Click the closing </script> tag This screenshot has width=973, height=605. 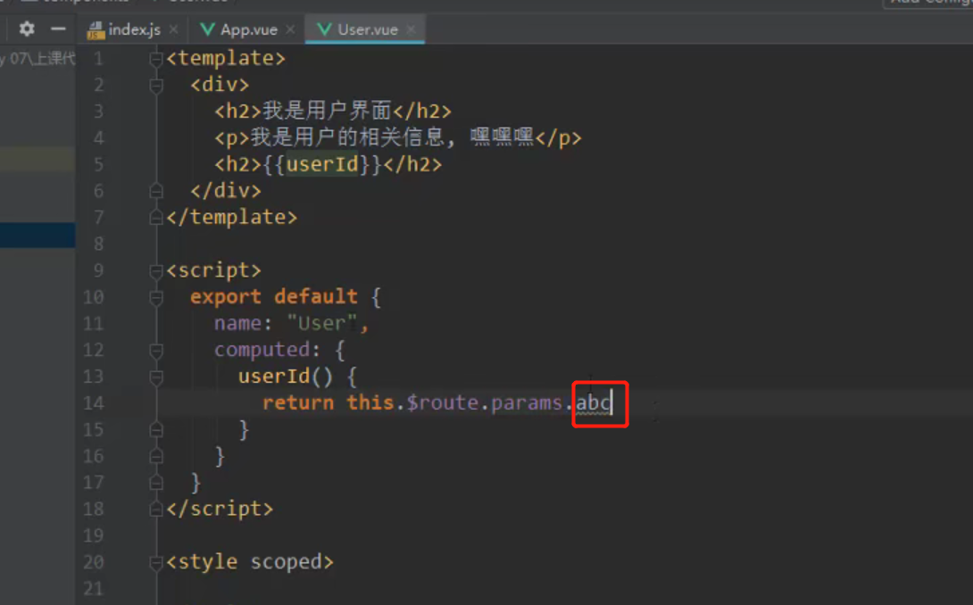pyautogui.click(x=220, y=510)
